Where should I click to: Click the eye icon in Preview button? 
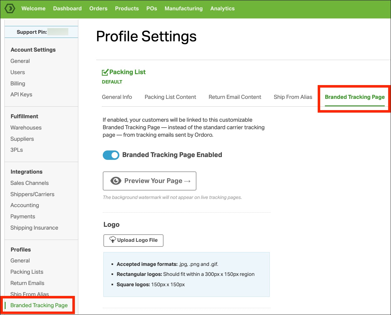coord(116,181)
